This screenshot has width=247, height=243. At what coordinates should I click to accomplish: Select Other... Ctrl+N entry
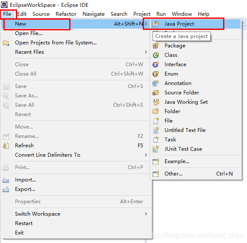[x=196, y=174]
